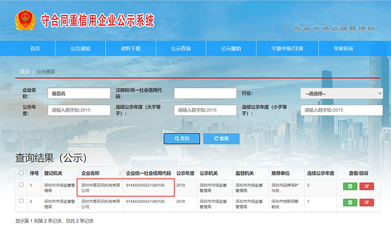
Task: Go to 公告通知 in the navigation bar
Action: tap(80, 49)
